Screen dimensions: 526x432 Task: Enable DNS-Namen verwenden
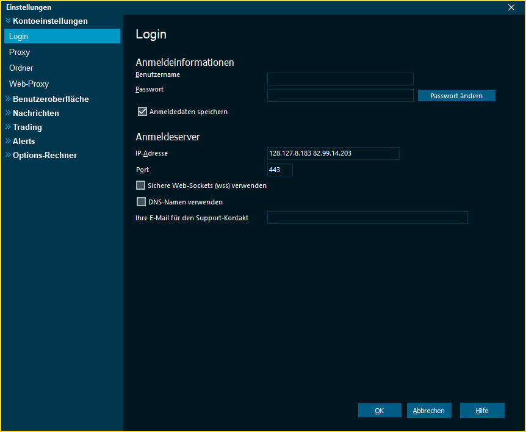[140, 201]
